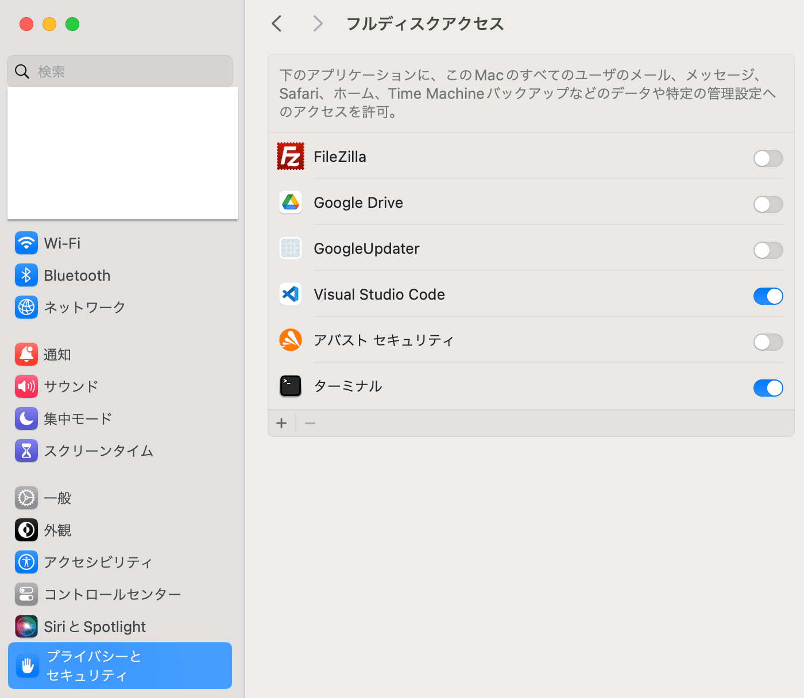Click the Appearance (外観) icon

(26, 530)
